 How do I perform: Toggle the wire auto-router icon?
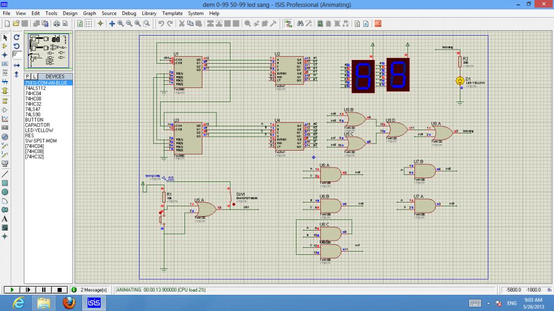pos(288,24)
